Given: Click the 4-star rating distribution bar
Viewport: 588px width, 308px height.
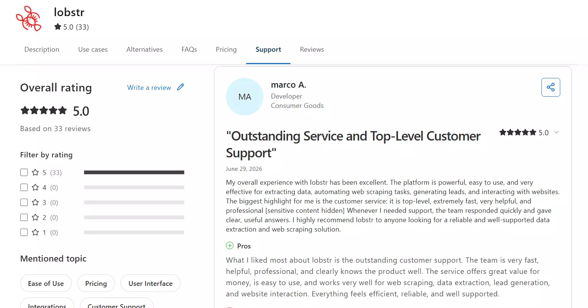Looking at the screenshot, I should click(x=134, y=187).
